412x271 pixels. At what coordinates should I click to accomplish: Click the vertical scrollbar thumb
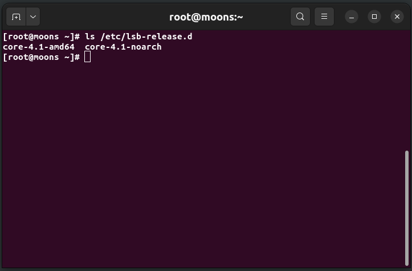[x=407, y=208]
